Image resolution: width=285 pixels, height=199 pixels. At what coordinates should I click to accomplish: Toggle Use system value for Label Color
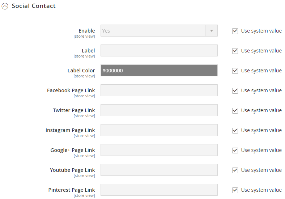[235, 71]
